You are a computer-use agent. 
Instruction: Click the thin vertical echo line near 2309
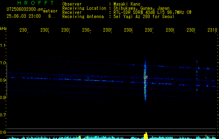(197, 80)
